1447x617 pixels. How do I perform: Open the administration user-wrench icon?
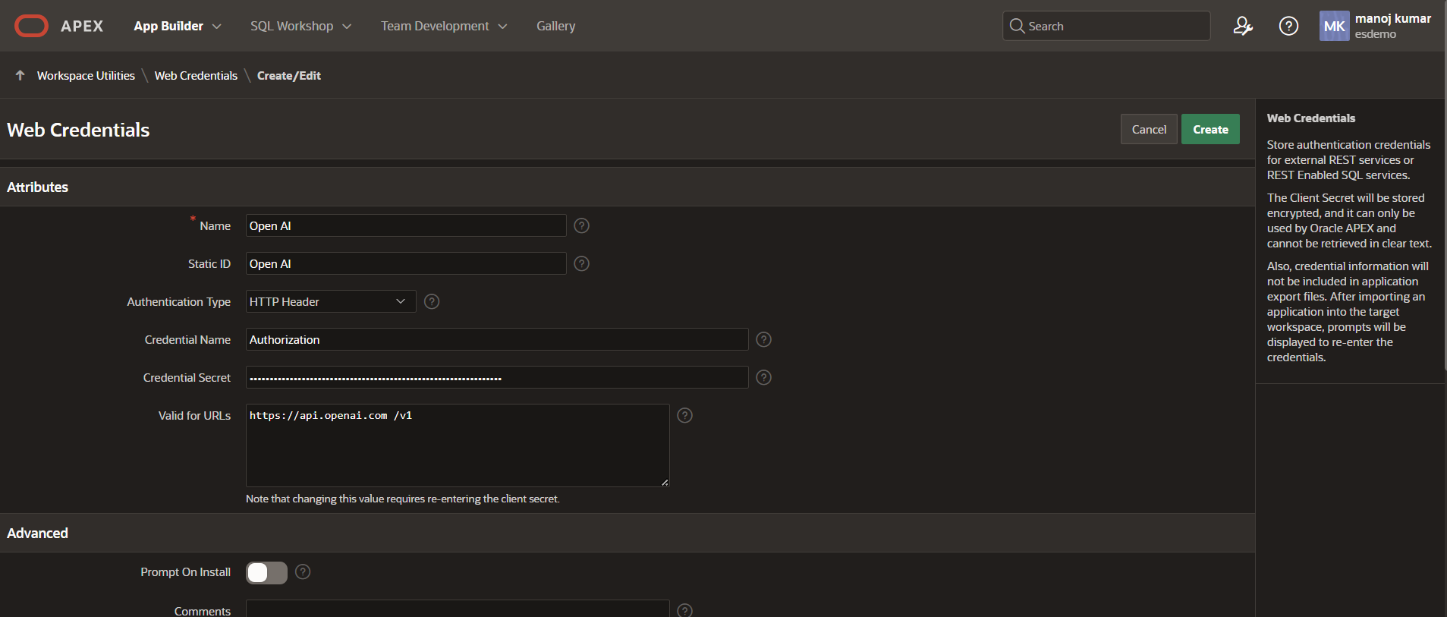tap(1242, 26)
